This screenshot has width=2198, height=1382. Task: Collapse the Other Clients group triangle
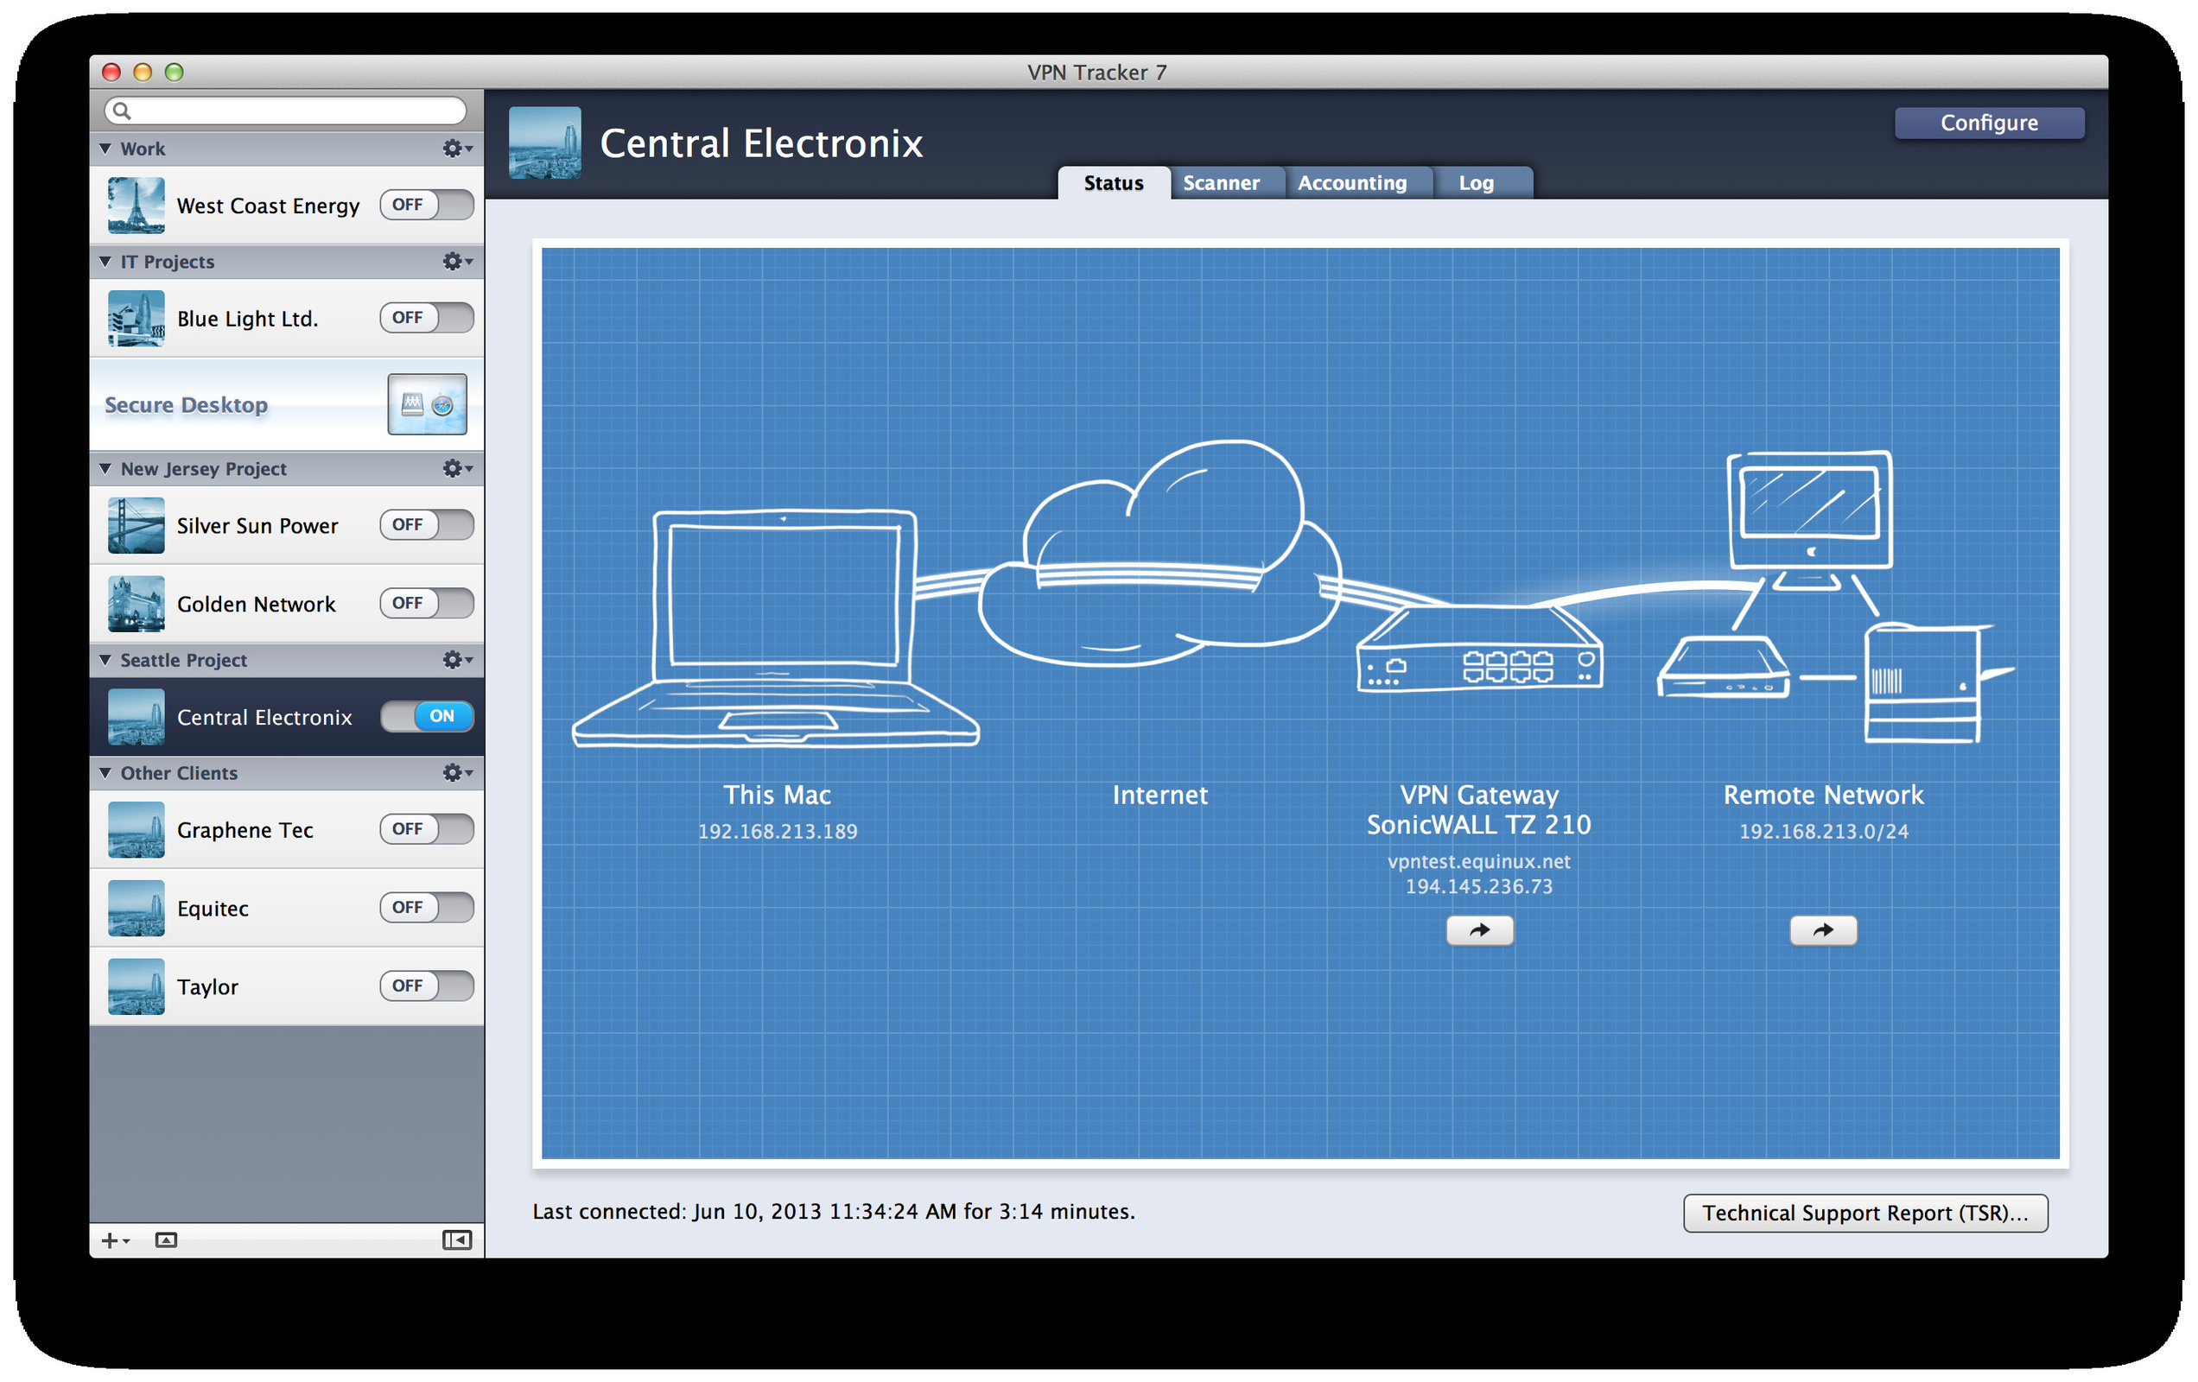105,773
